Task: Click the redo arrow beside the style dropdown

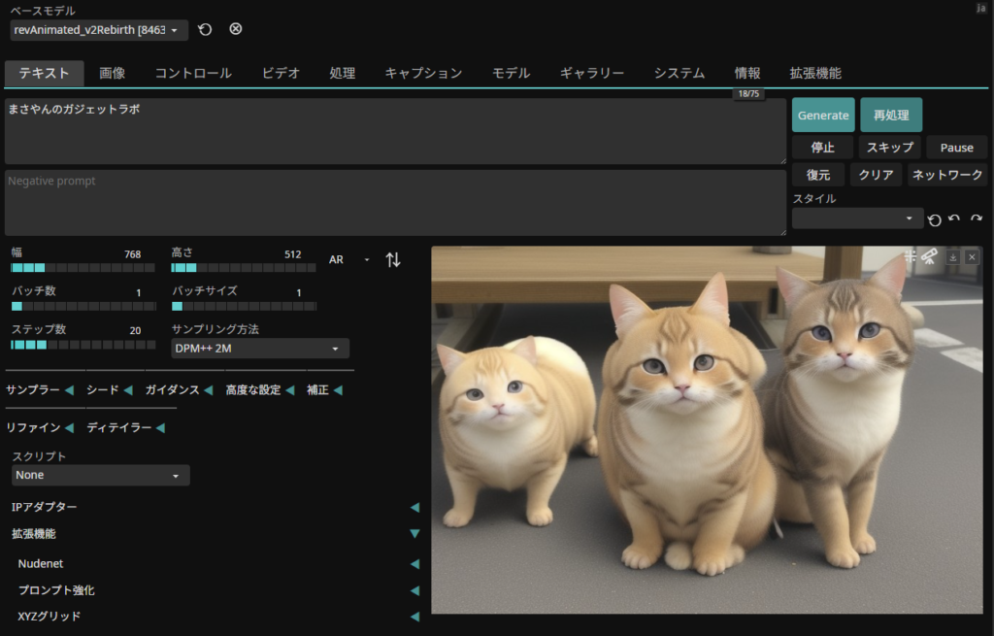Action: (977, 219)
